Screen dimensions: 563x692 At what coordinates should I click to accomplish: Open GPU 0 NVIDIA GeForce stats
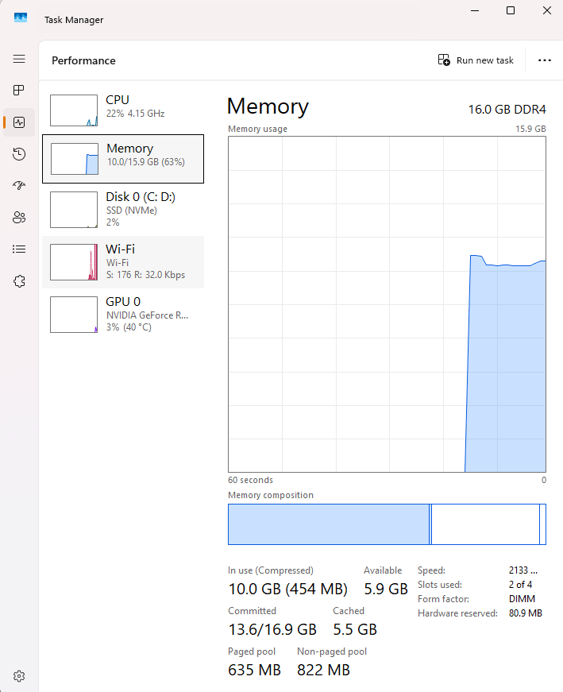point(123,315)
